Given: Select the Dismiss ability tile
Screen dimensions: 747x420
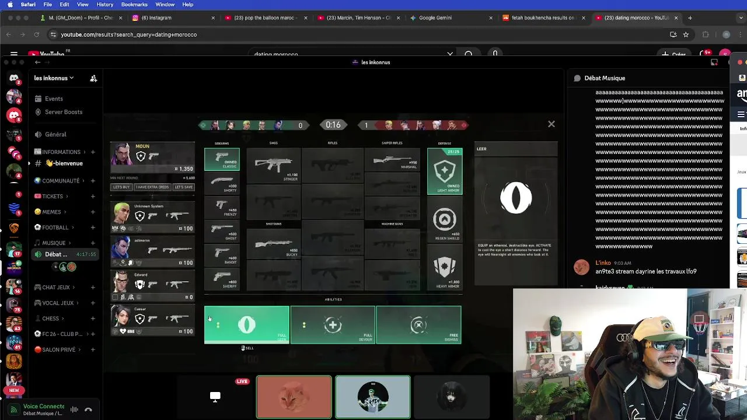Looking at the screenshot, I should point(418,325).
